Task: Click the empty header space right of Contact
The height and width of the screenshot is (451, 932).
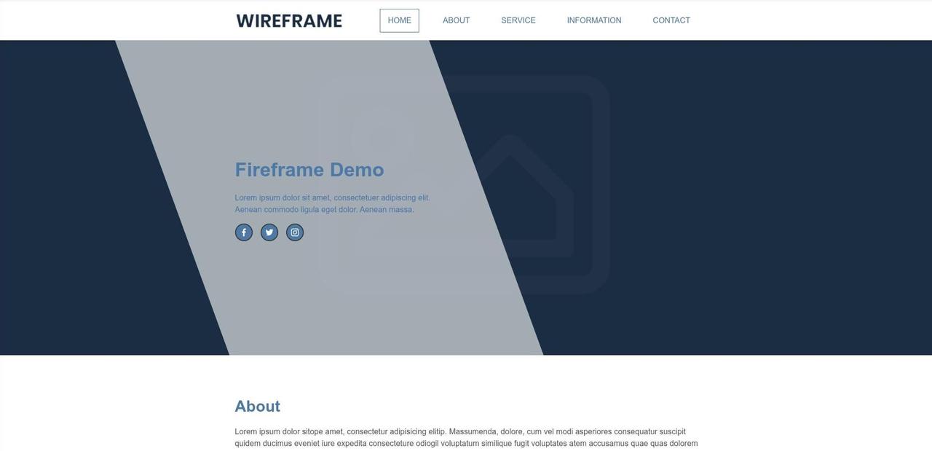Action: tap(801, 20)
